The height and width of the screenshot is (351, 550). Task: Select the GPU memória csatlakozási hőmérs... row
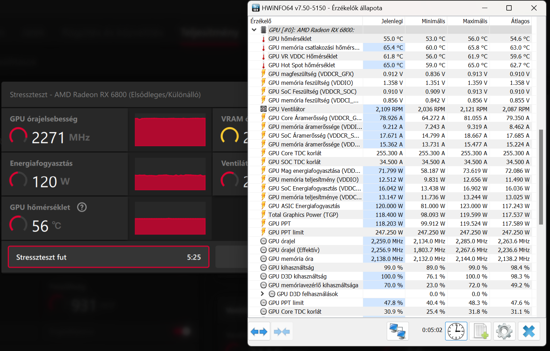point(390,48)
